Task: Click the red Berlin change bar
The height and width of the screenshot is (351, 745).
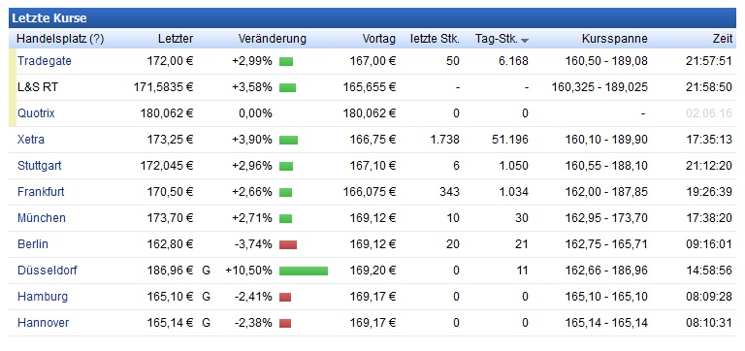Action: [288, 244]
